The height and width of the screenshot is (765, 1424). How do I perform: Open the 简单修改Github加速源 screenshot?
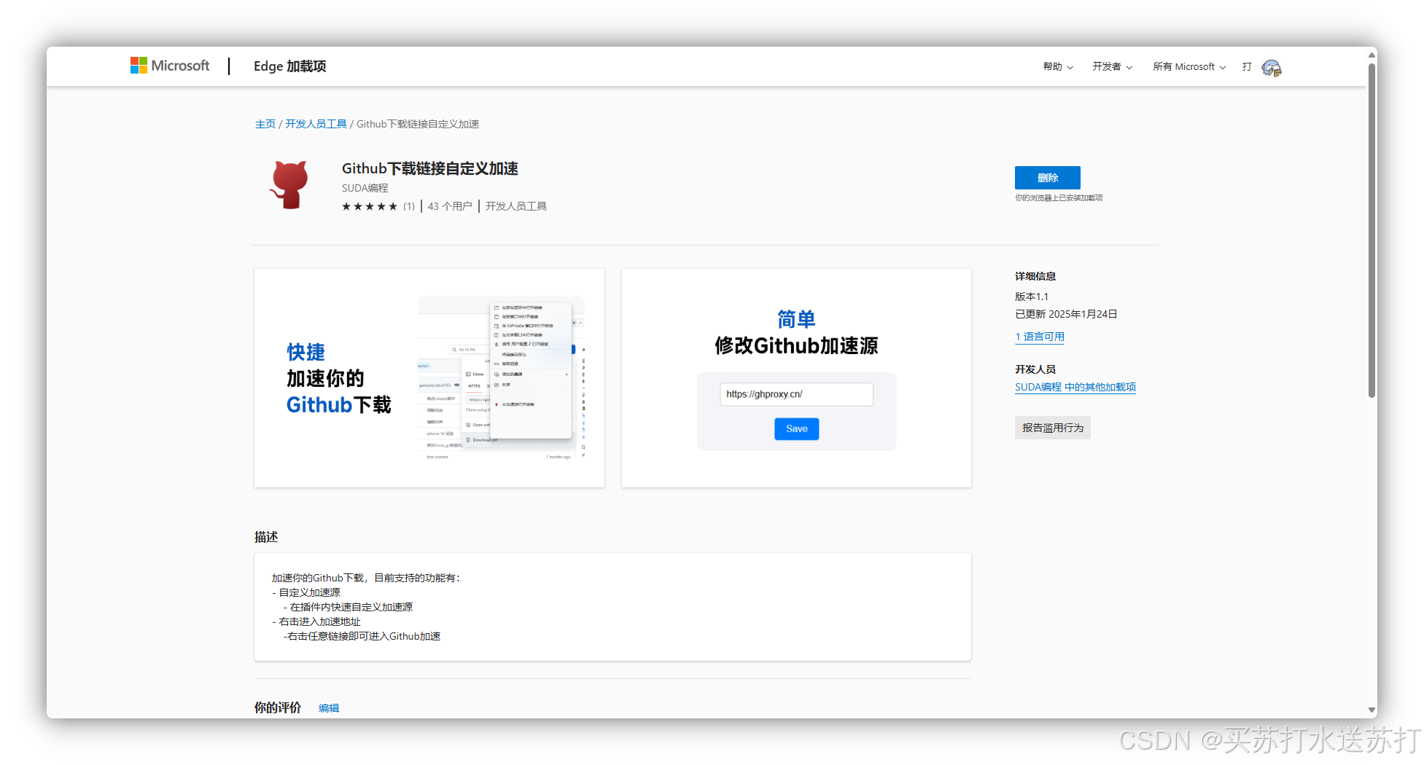(x=796, y=378)
